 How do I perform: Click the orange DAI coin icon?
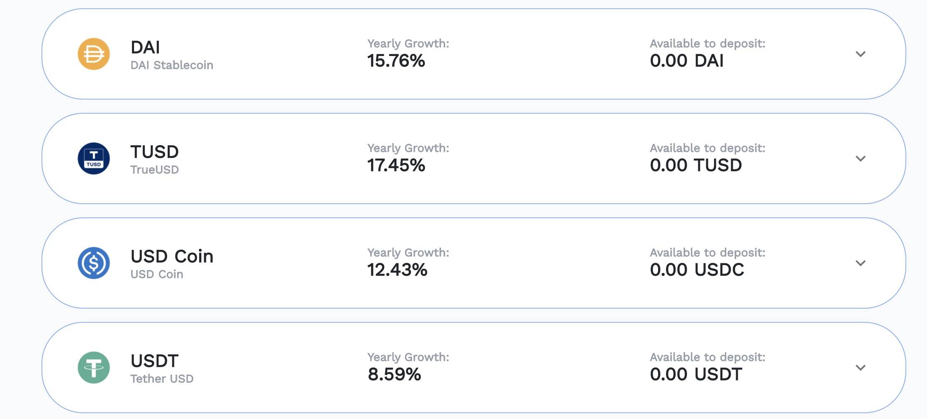(x=94, y=54)
